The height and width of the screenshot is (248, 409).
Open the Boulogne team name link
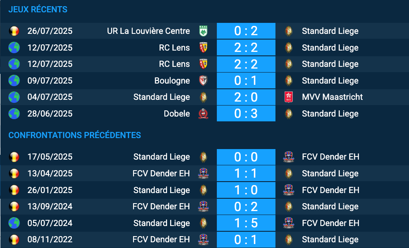[172, 81]
